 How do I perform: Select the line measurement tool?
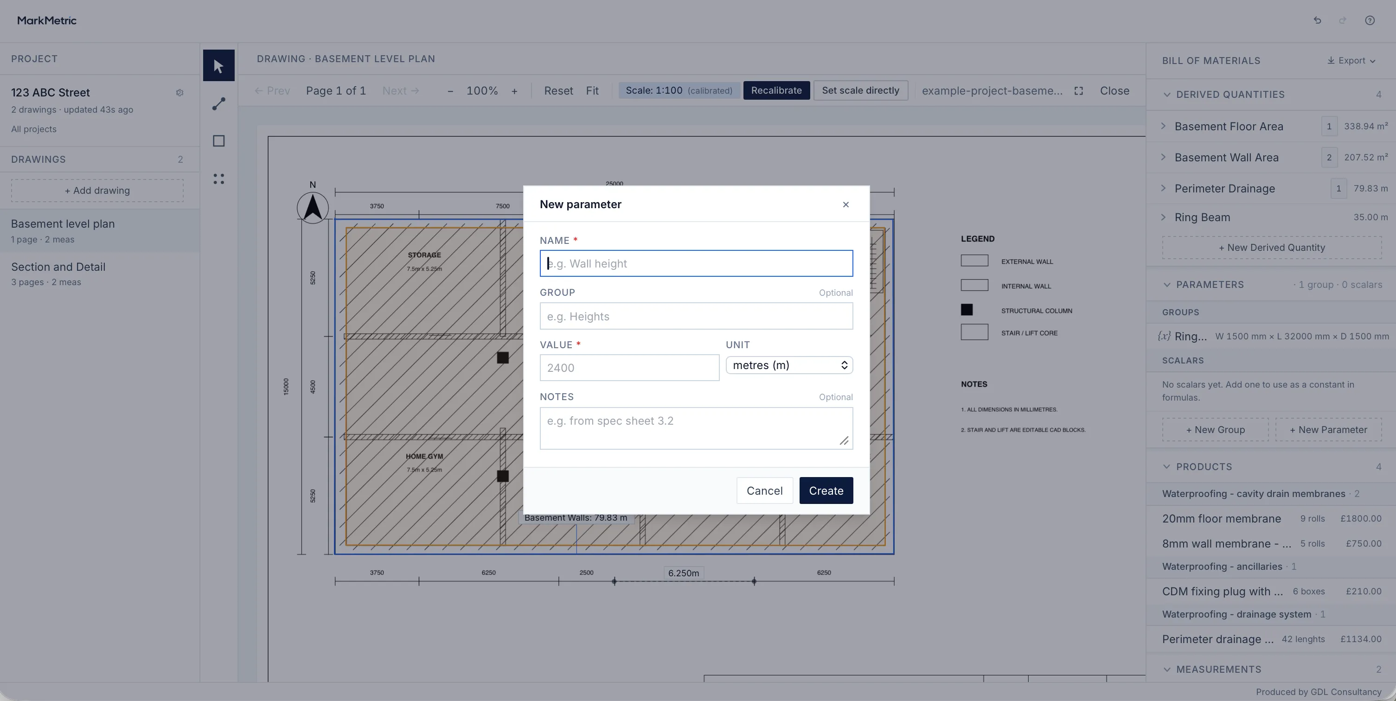coord(218,103)
